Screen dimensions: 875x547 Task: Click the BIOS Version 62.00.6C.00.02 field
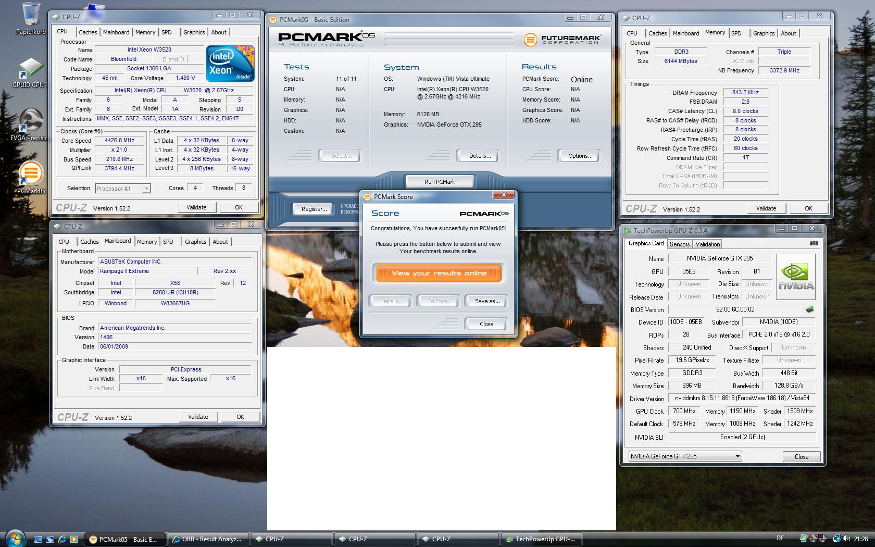coord(734,309)
